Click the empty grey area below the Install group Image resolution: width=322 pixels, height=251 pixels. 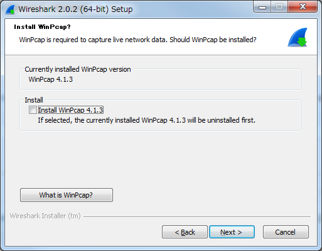pyautogui.click(x=160, y=159)
